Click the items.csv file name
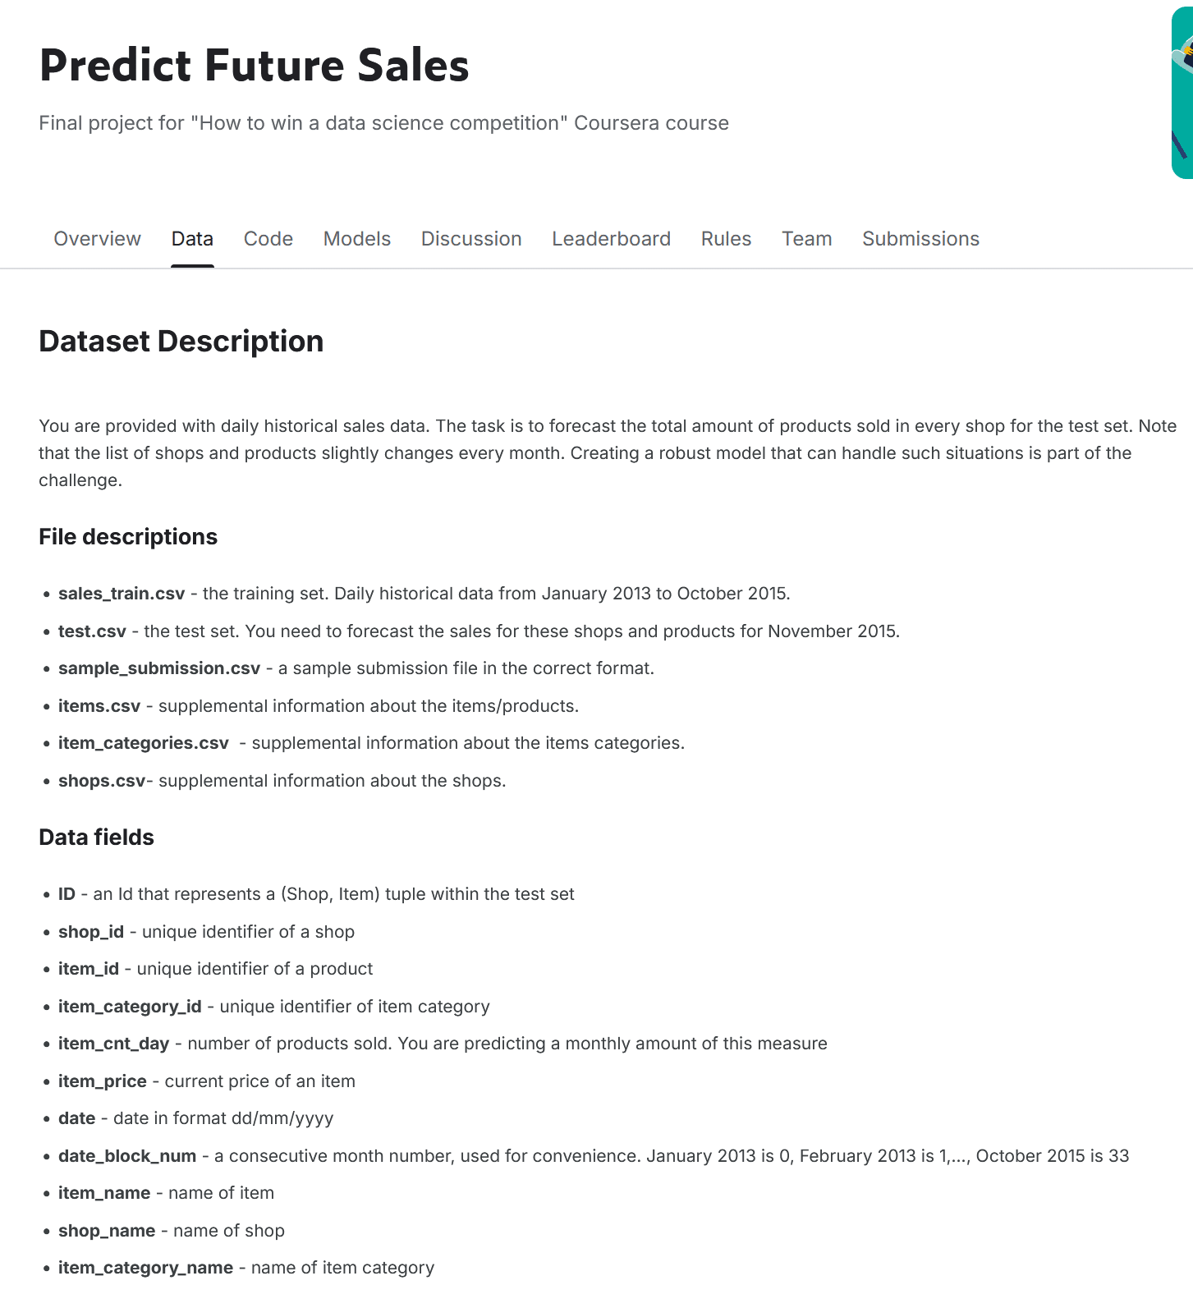This screenshot has height=1308, width=1193. coord(99,706)
